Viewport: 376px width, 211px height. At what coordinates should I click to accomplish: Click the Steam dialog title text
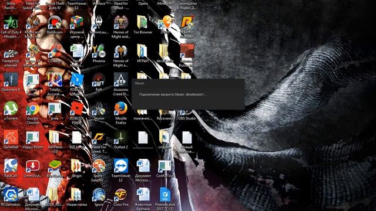pos(139,83)
